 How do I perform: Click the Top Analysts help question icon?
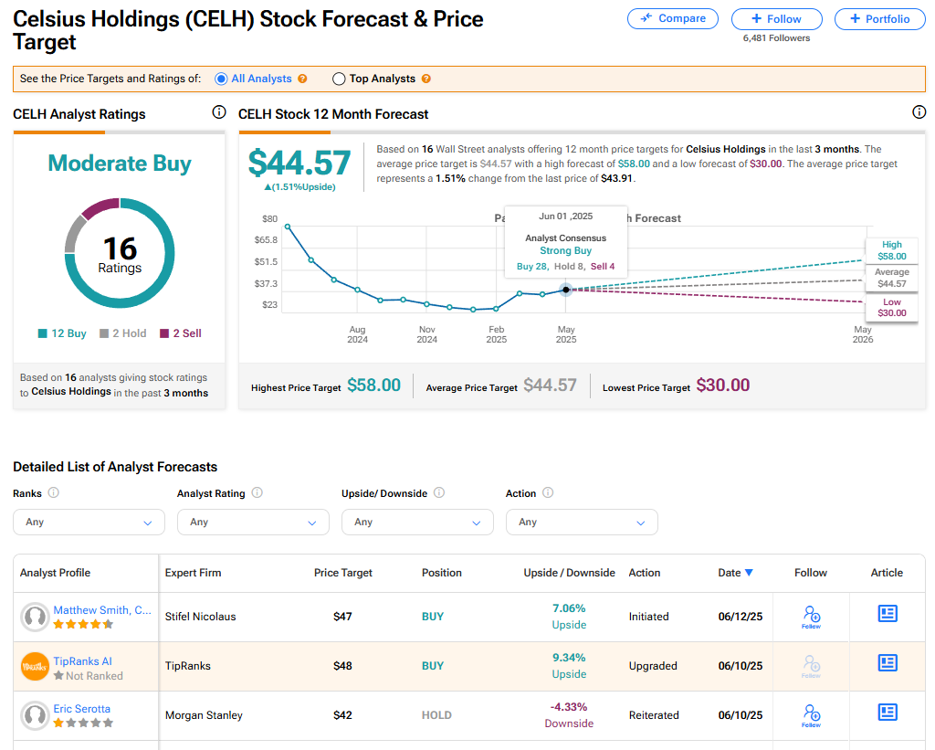(425, 79)
